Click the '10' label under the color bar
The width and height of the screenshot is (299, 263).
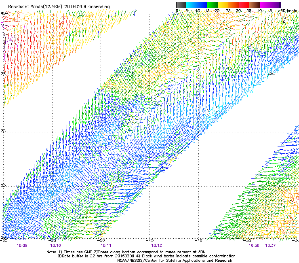pos(198,11)
